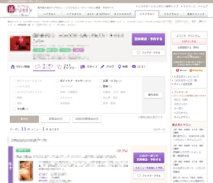Select 2回目以降来店の方 coupon filter
Viewport: 213px width, 183px height.
87,119
